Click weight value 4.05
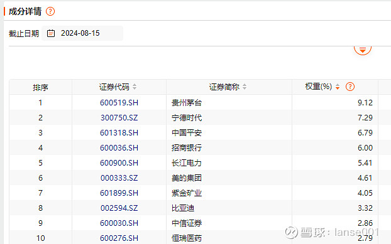This screenshot has width=391, height=244. pos(365,193)
